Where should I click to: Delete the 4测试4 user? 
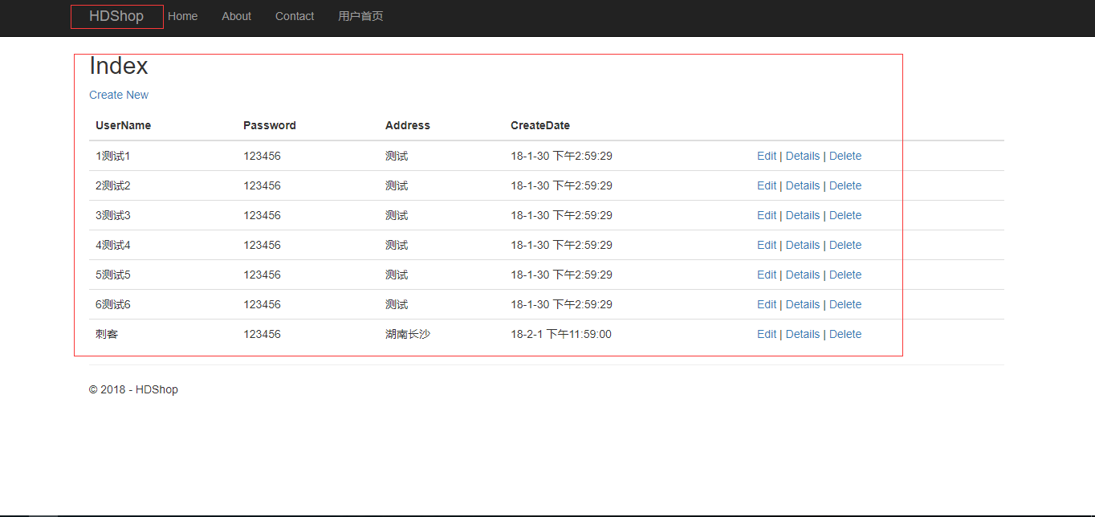pos(845,245)
